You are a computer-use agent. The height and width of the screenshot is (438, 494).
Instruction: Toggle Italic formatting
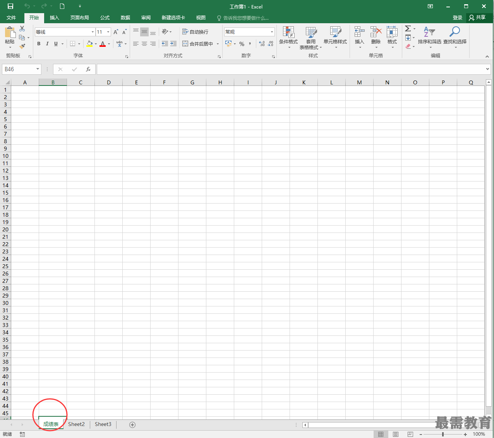tap(47, 44)
